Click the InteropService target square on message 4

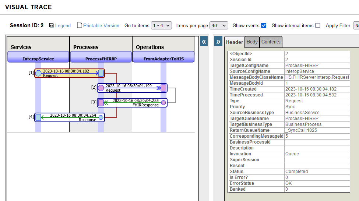[x=38, y=117]
